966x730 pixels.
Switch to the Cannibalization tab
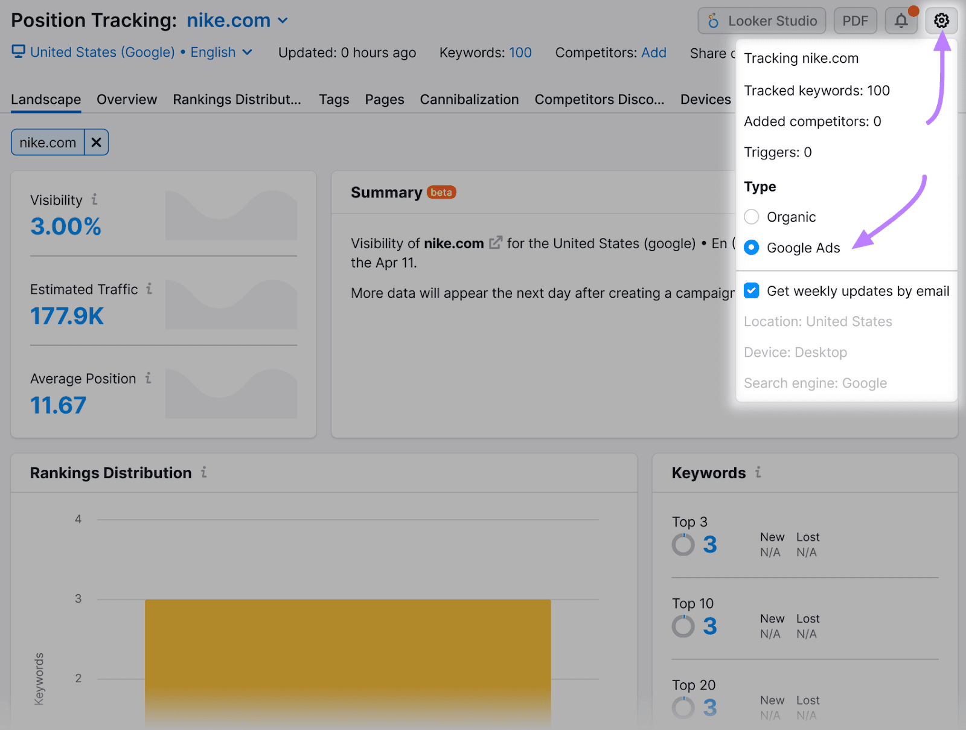coord(469,100)
